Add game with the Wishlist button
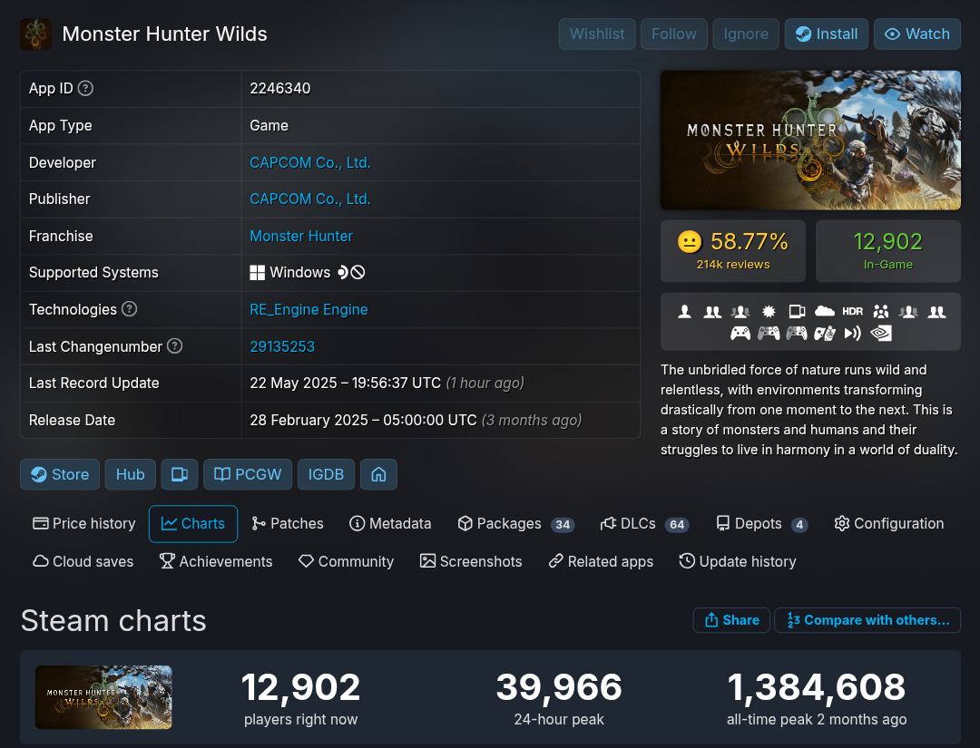 597,34
